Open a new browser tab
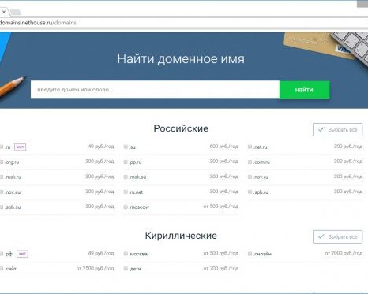The width and height of the screenshot is (368, 294). tap(16, 12)
